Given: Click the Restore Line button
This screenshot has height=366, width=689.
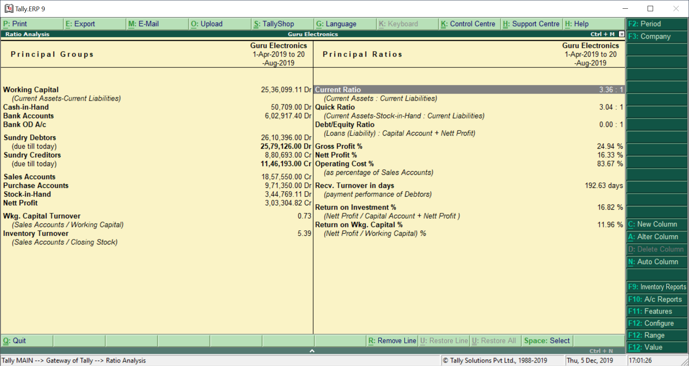Looking at the screenshot, I should (444, 341).
